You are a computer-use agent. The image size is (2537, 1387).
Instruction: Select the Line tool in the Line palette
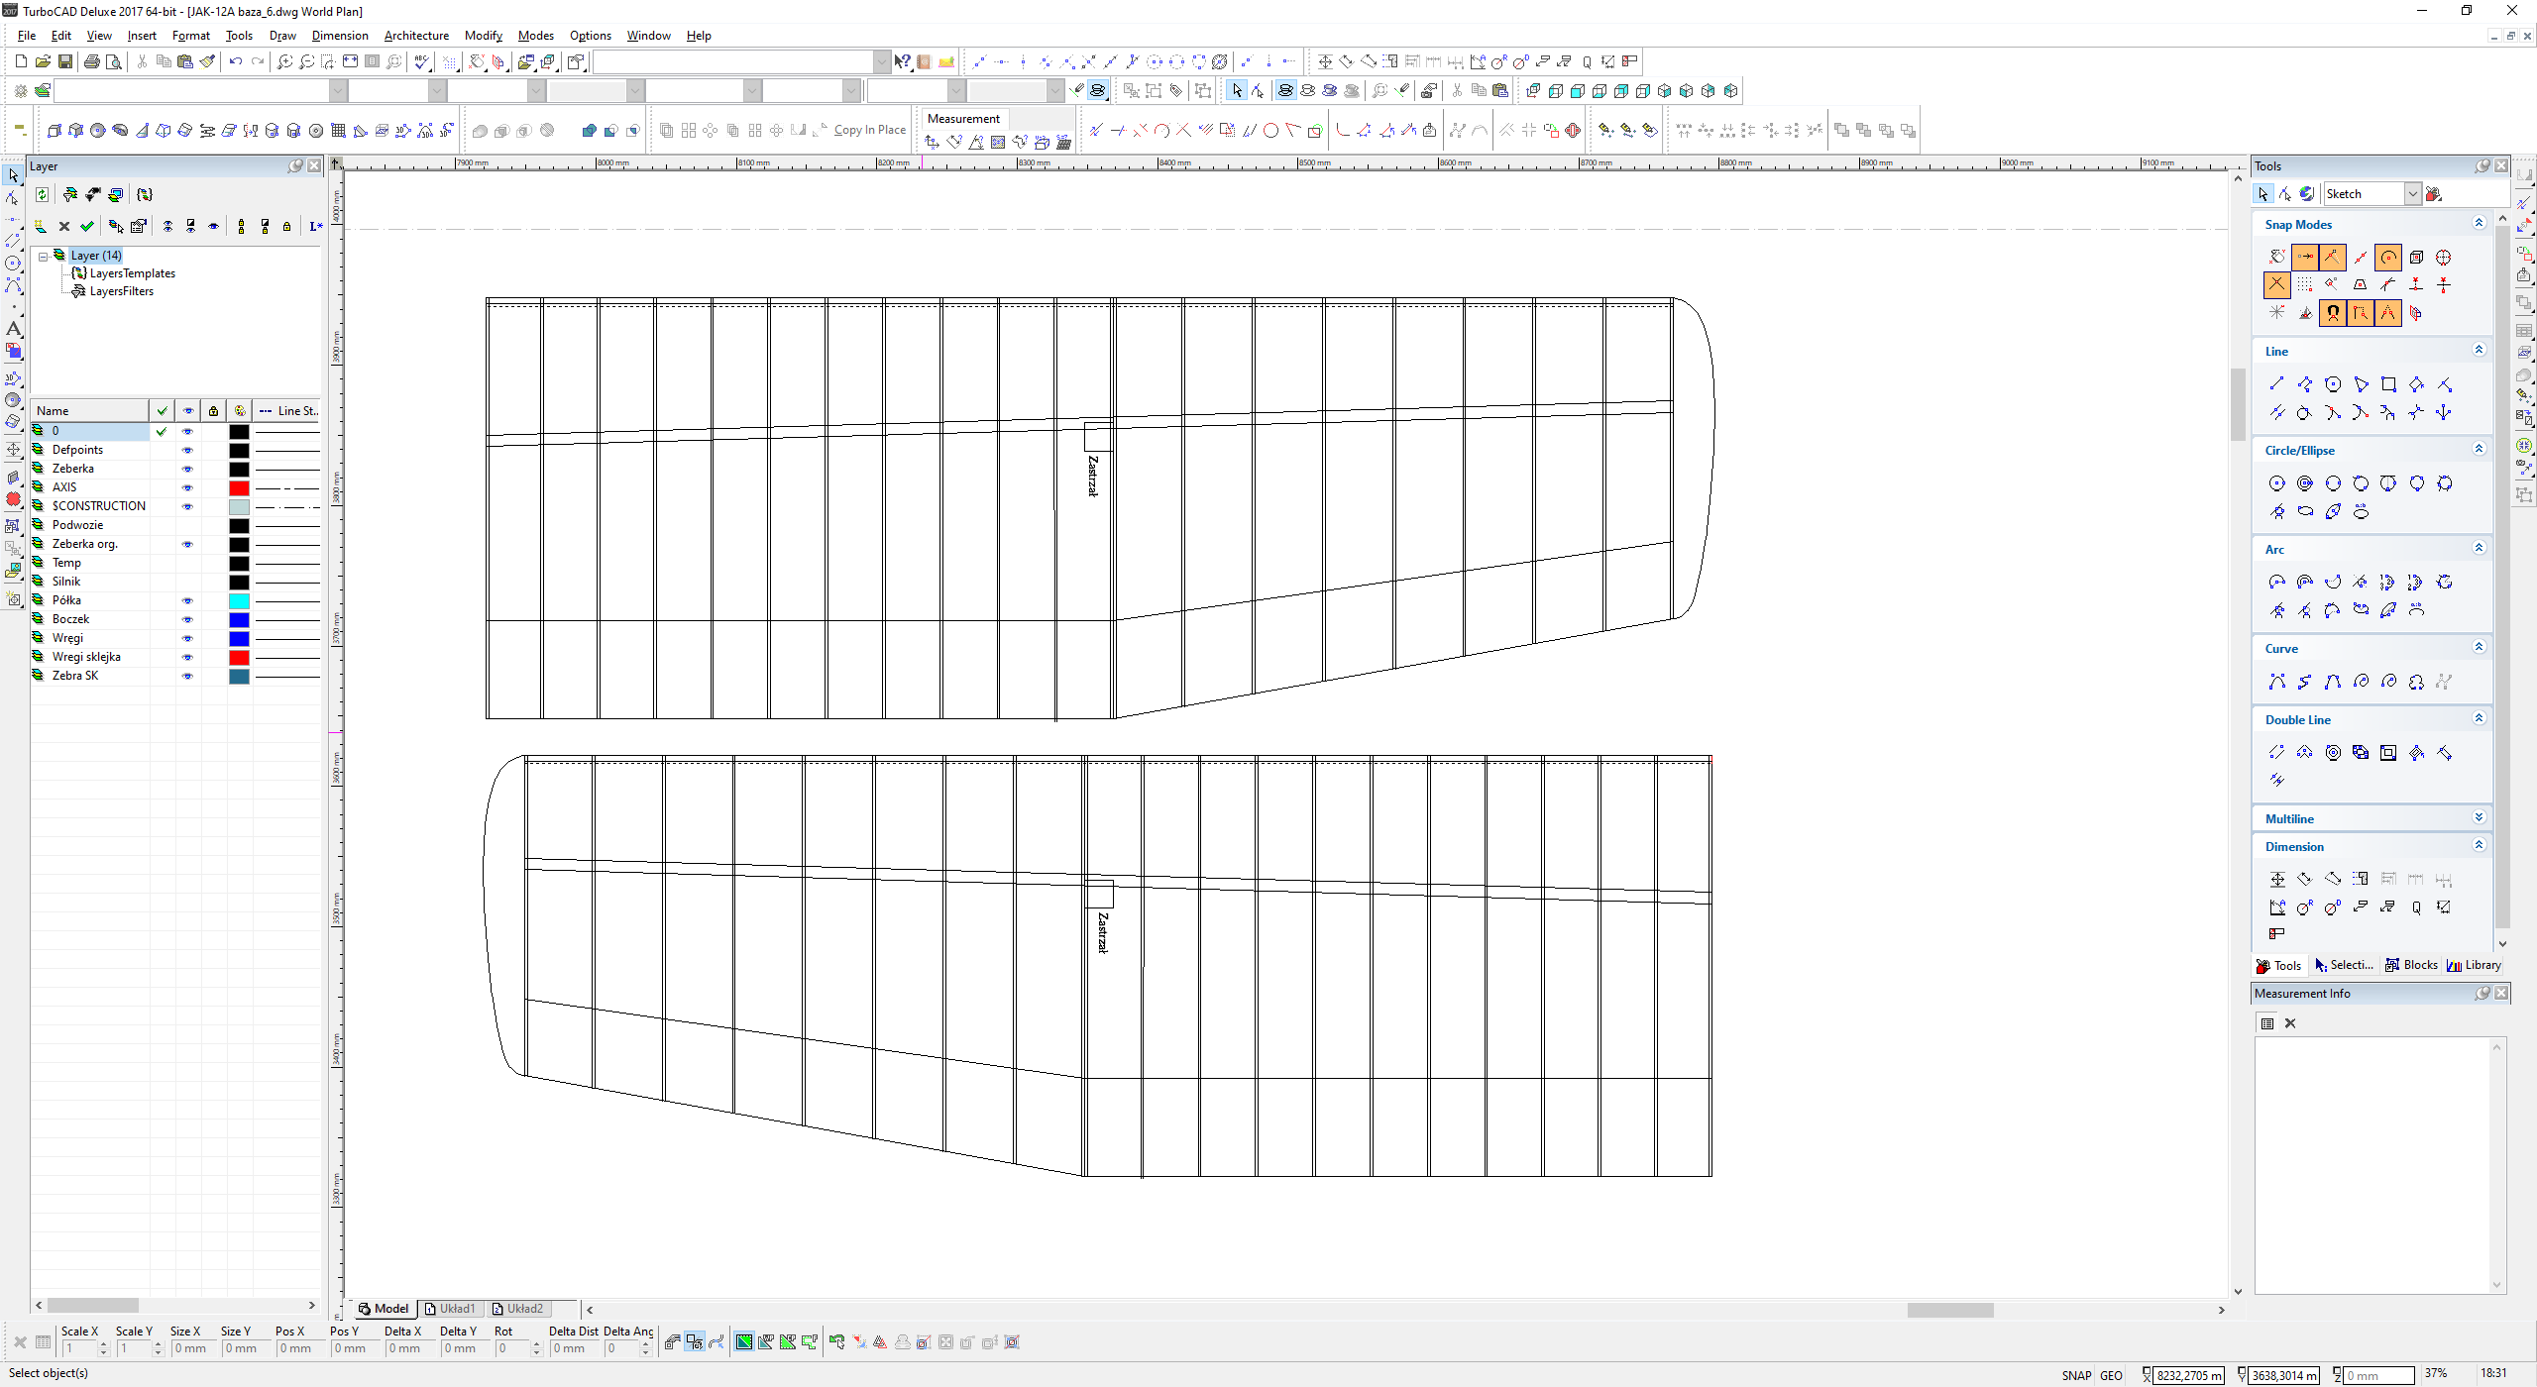coord(2276,384)
